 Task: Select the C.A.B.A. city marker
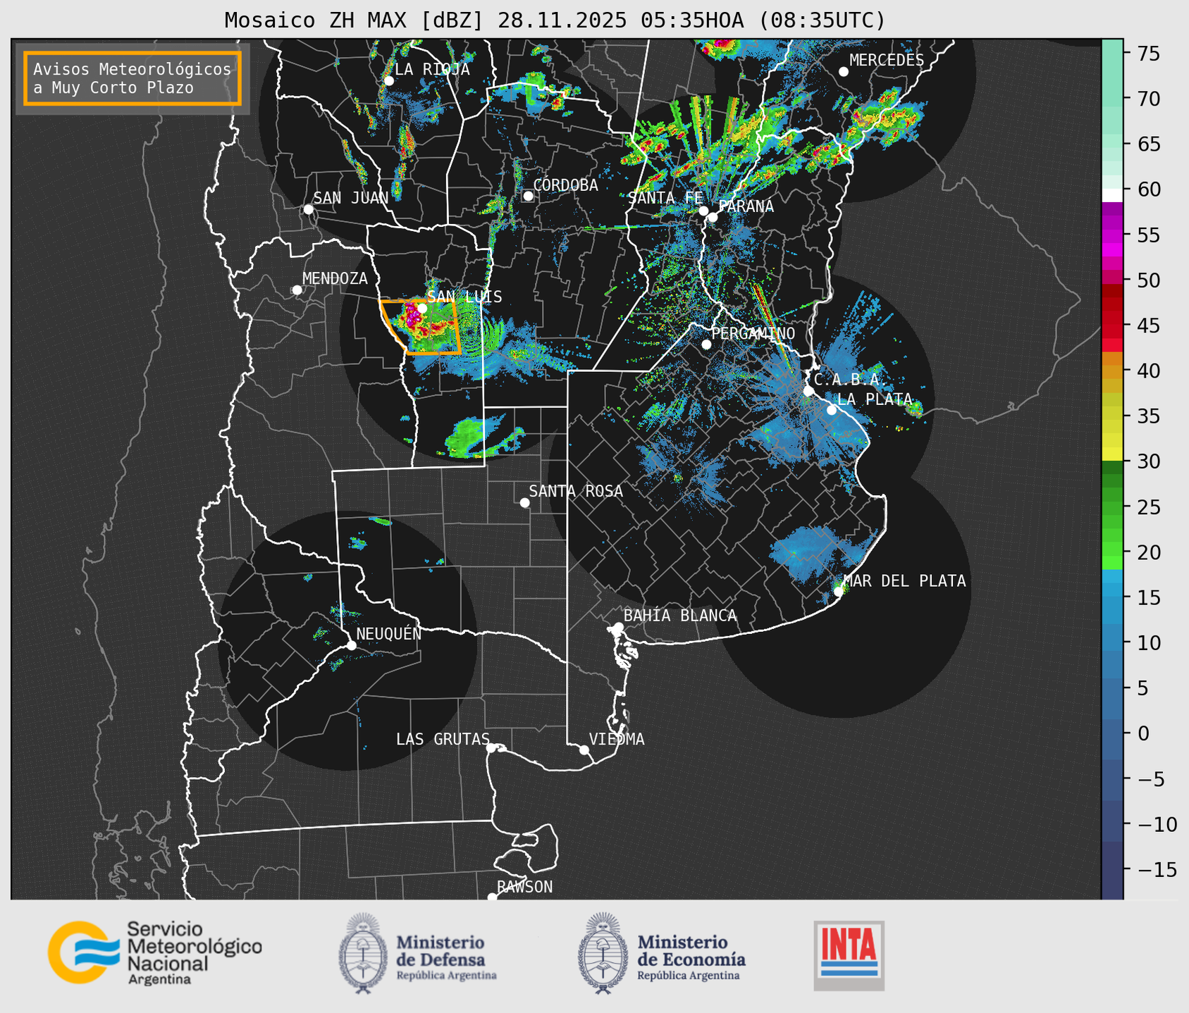point(808,391)
